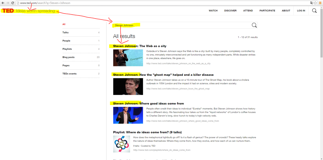Bookmark page with the star icon
This screenshot has height=160, width=323.
point(315,3)
